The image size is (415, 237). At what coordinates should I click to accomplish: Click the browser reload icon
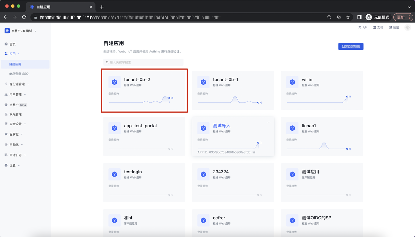pyautogui.click(x=24, y=17)
